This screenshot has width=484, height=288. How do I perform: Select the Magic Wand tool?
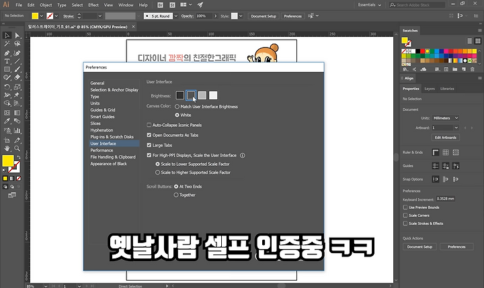click(x=7, y=44)
